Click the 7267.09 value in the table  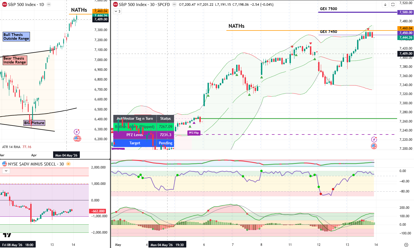tap(165, 127)
